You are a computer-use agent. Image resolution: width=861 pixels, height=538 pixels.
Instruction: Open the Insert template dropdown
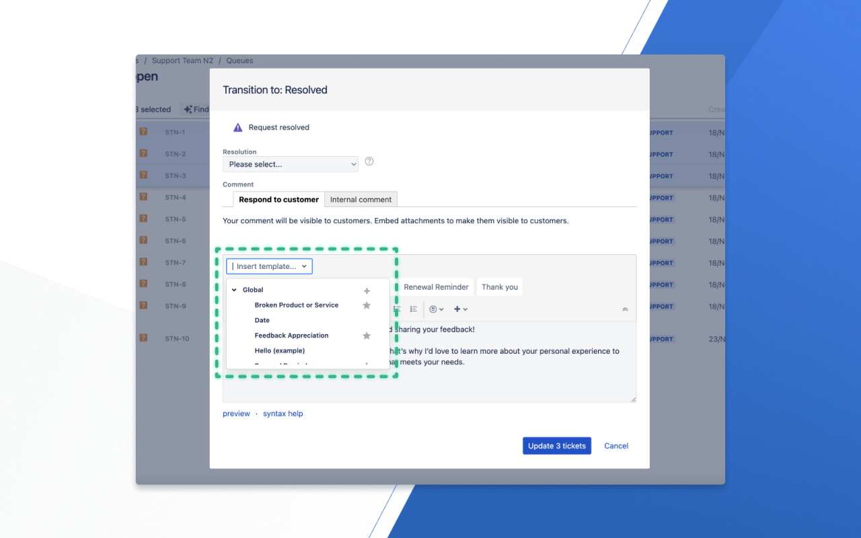point(269,266)
